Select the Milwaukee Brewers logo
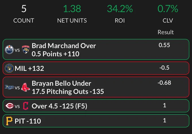 (x=9, y=68)
